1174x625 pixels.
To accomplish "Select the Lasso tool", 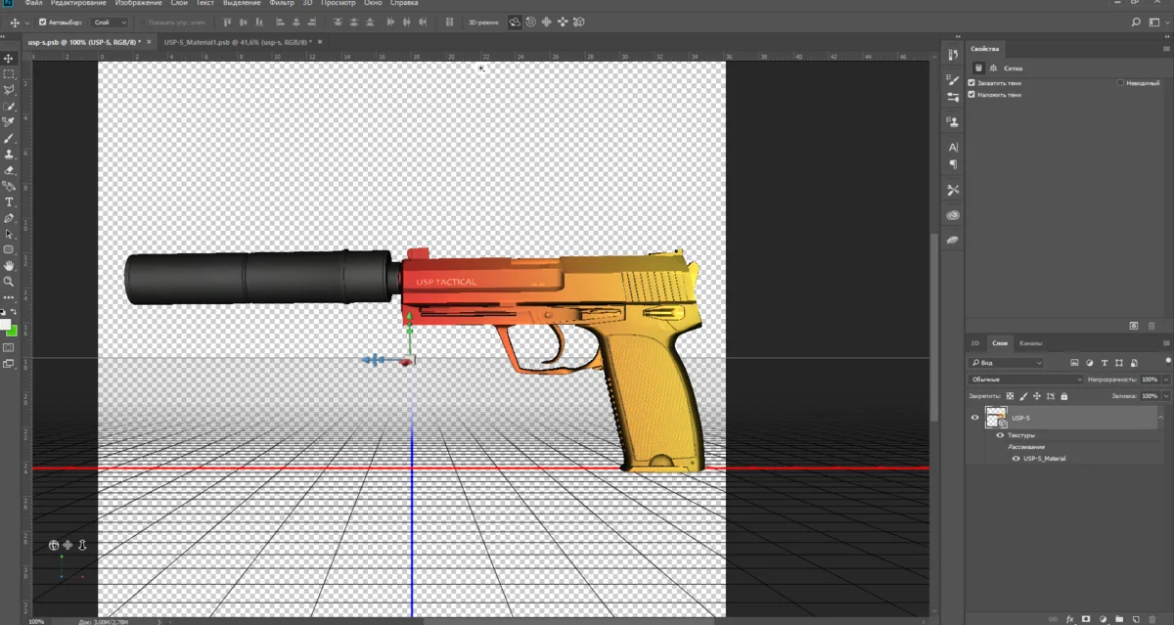I will click(x=9, y=90).
